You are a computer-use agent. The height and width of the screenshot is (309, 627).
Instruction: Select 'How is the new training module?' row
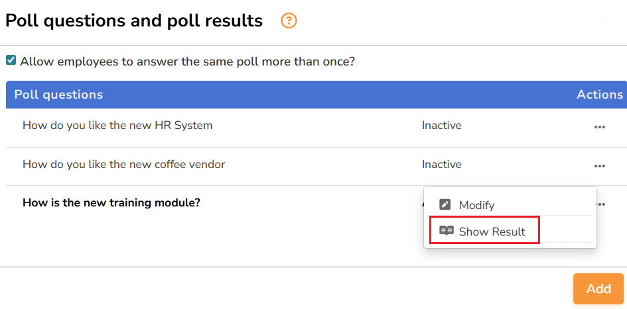point(111,202)
